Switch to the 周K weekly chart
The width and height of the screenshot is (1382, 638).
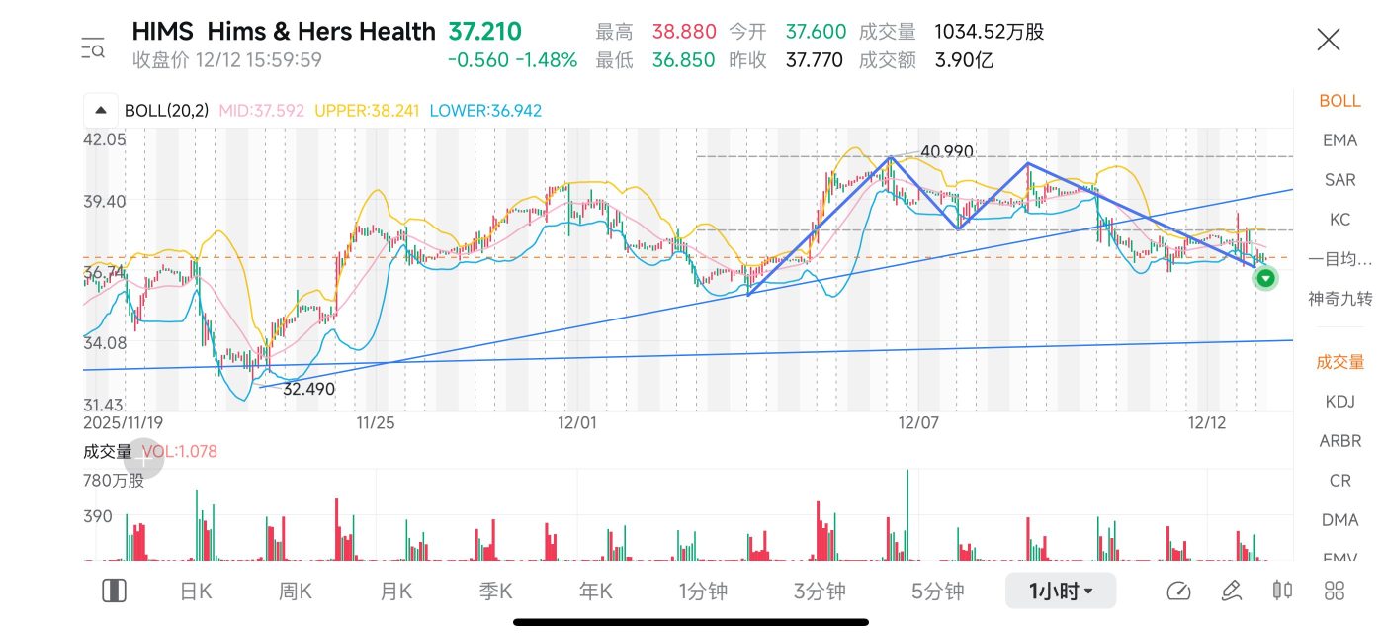[295, 592]
